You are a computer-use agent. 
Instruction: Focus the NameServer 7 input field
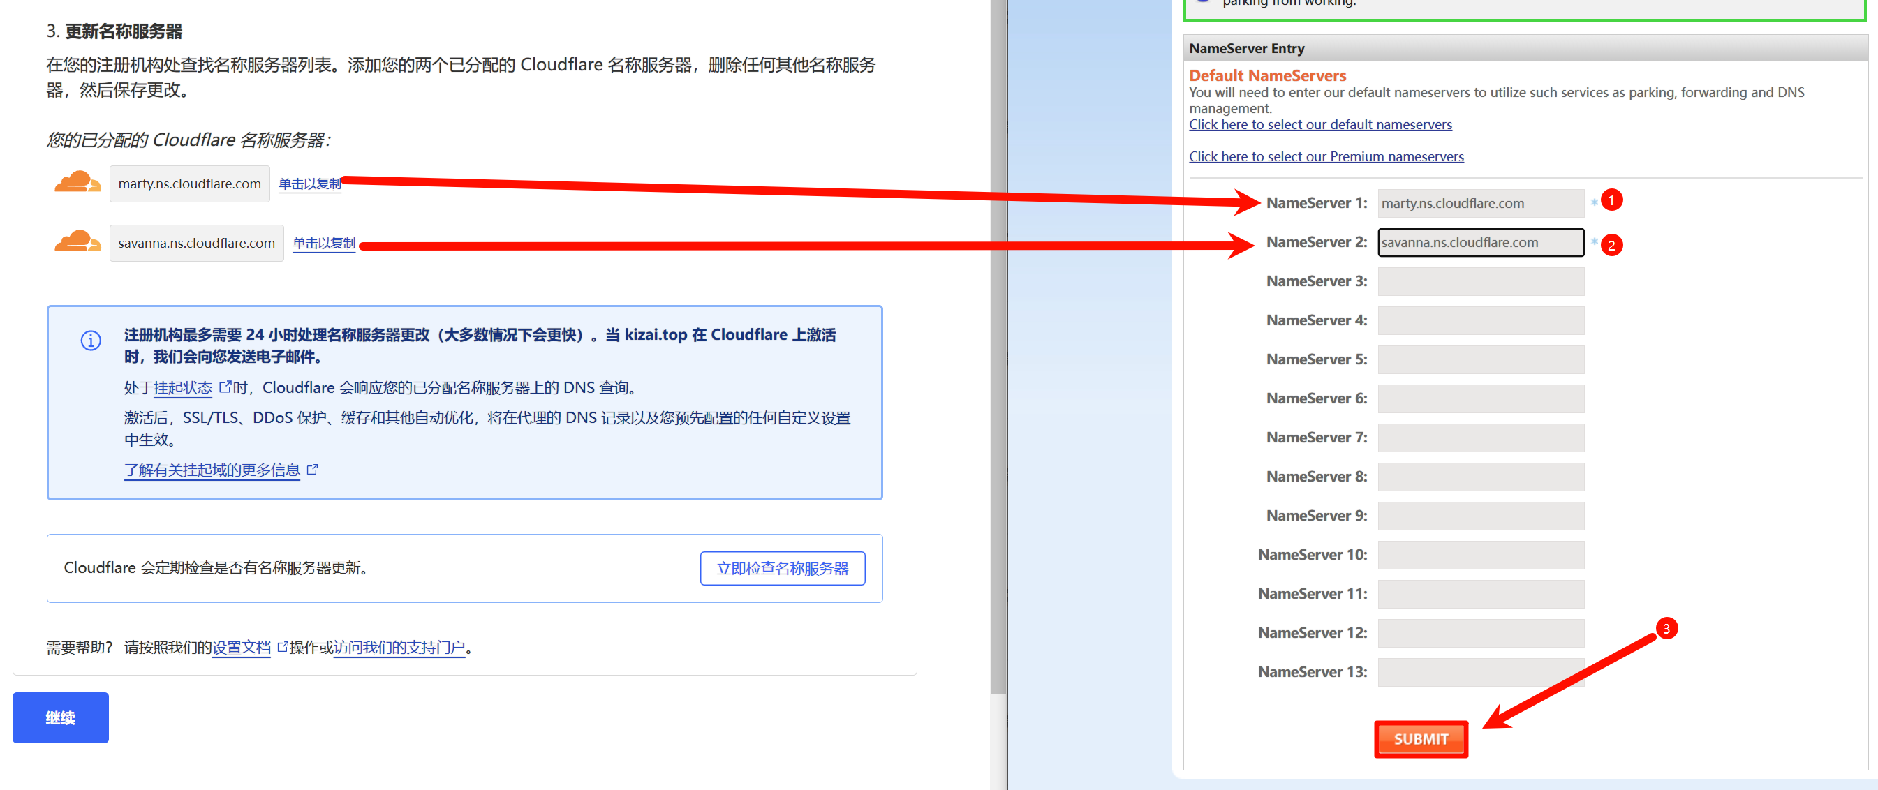[1481, 438]
